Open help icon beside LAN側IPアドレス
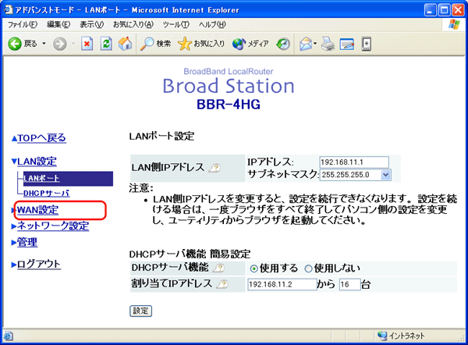Viewport: 468px width, 345px height. [x=215, y=168]
